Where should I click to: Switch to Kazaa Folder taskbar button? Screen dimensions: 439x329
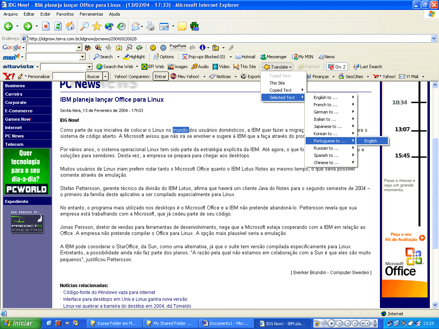tap(114, 323)
